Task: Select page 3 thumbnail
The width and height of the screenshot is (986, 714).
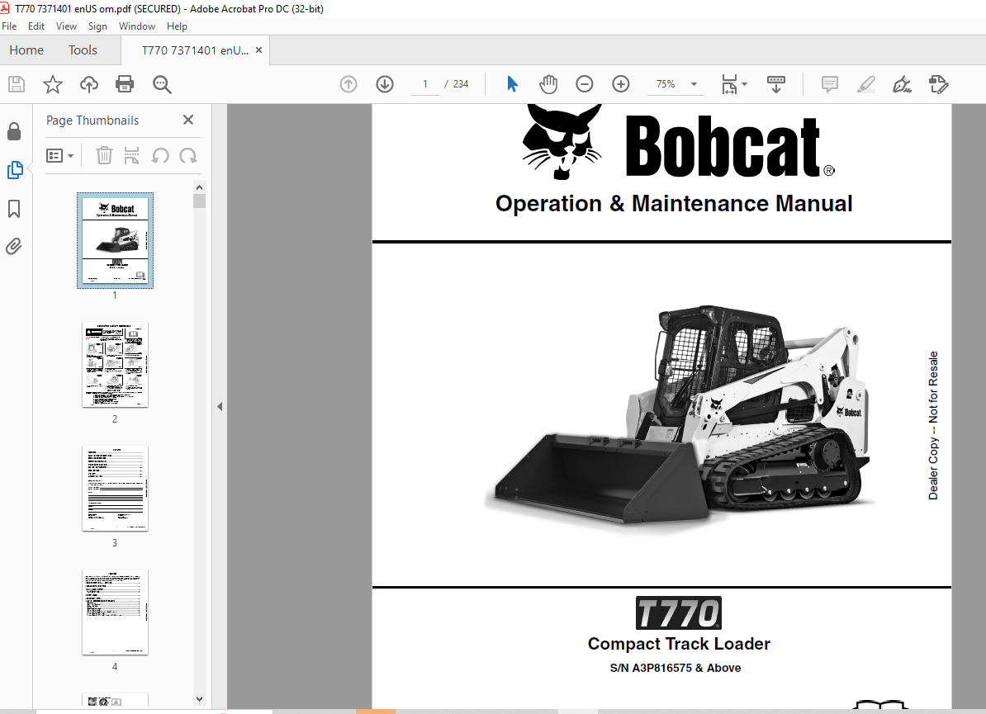Action: click(115, 489)
